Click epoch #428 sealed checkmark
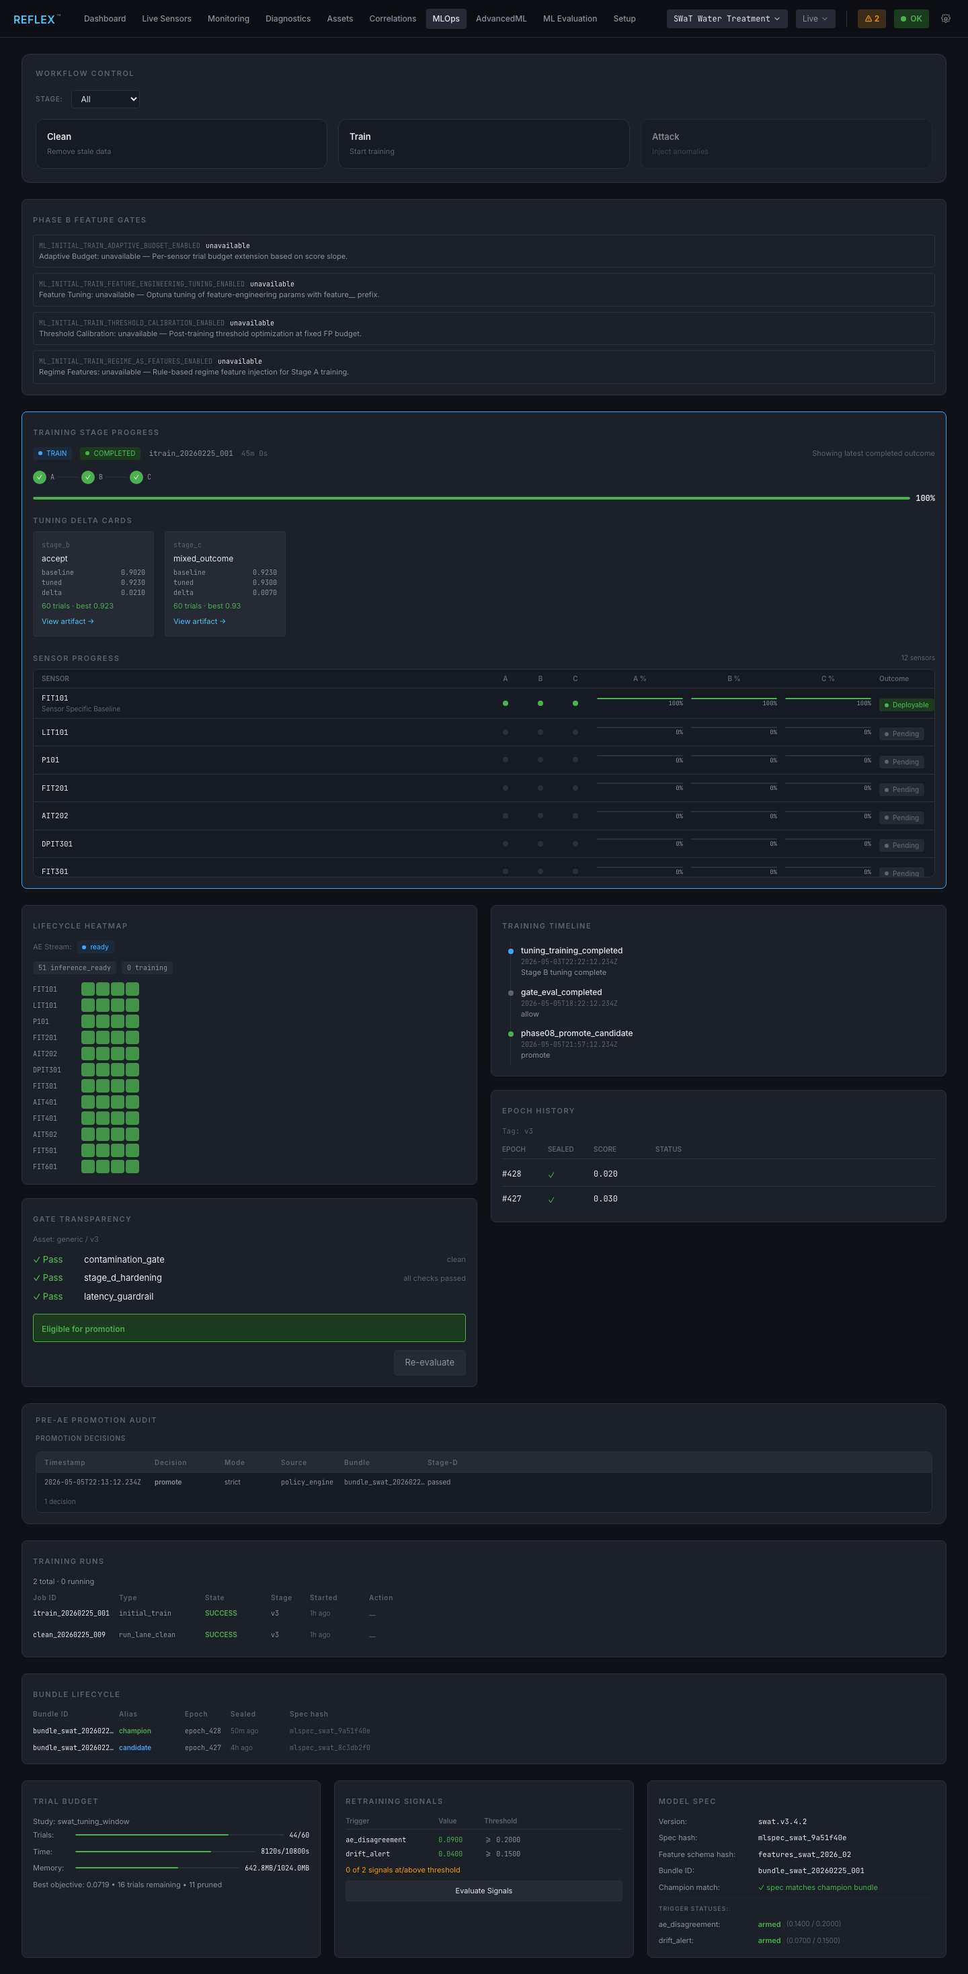The height and width of the screenshot is (1974, 968). pyautogui.click(x=551, y=1175)
